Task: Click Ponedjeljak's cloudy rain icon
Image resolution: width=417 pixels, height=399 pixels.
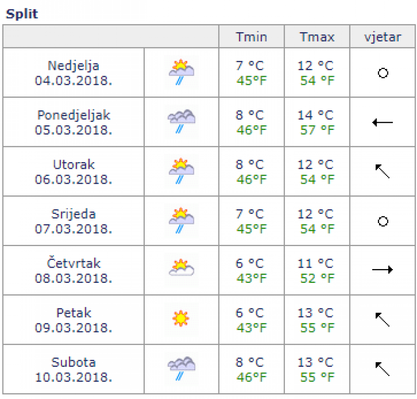Action: click(181, 122)
